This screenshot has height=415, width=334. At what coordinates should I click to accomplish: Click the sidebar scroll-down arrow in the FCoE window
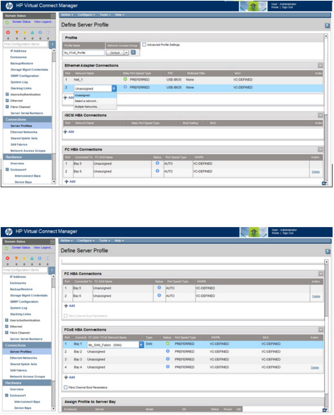click(x=53, y=408)
